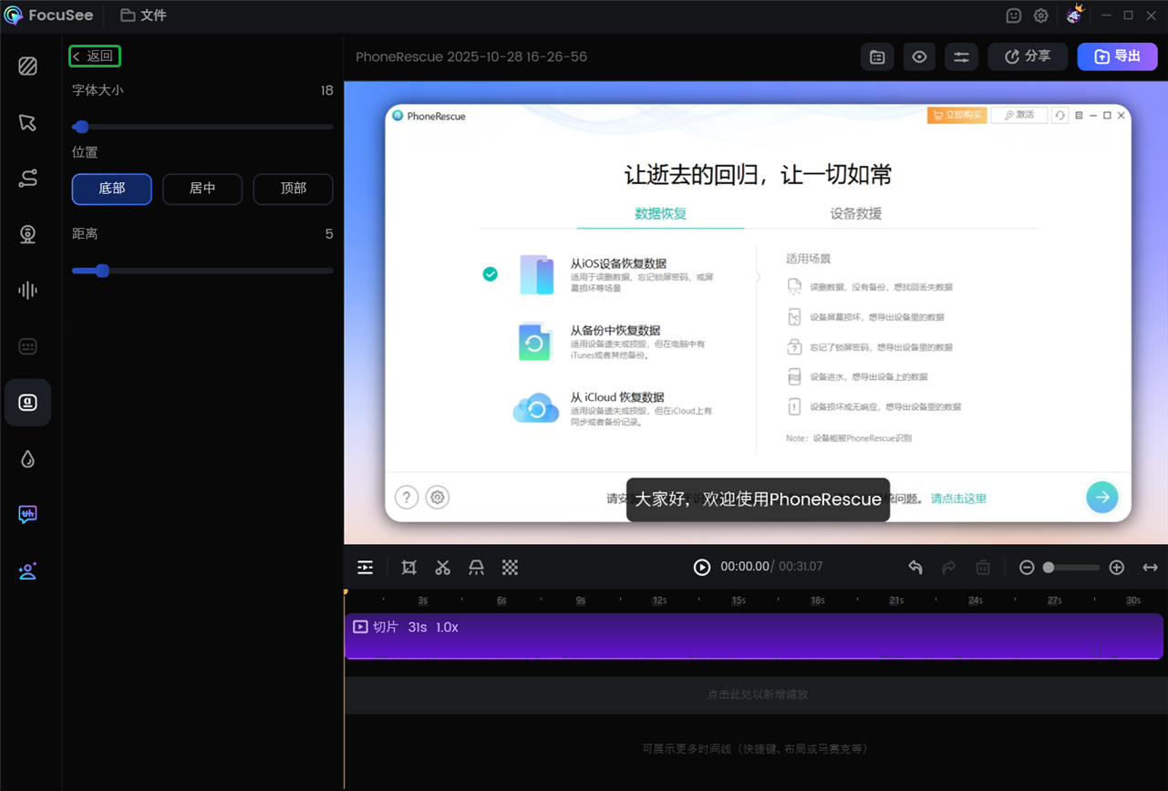Open the adjustment sliders settings icon
The image size is (1168, 791).
(x=961, y=56)
